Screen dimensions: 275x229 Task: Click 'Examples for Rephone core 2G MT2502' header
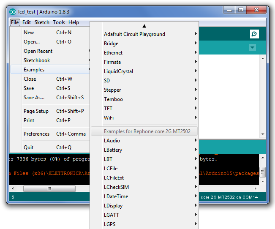[144, 131]
